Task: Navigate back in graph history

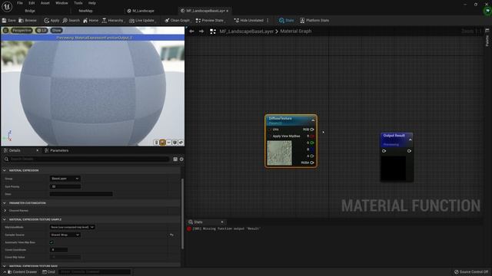Action: coord(191,31)
